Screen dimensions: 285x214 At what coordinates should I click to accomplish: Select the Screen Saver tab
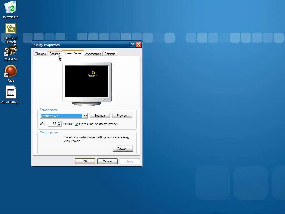click(x=73, y=53)
